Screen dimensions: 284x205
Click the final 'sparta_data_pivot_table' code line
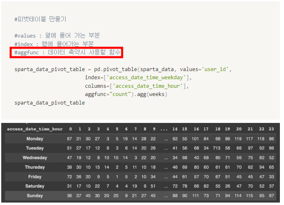coord(50,102)
